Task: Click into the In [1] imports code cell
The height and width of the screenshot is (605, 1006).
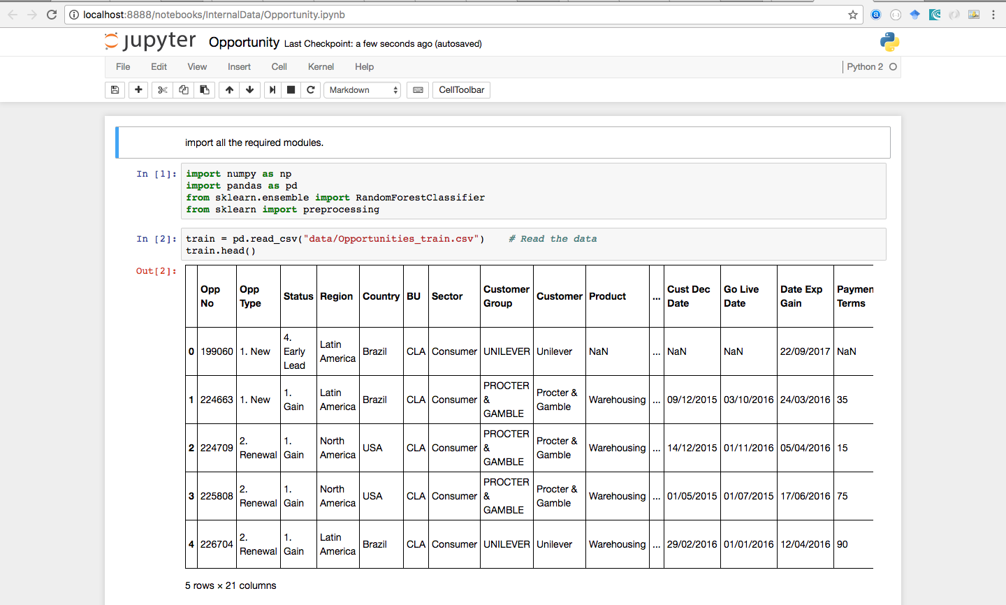Action: click(x=534, y=191)
